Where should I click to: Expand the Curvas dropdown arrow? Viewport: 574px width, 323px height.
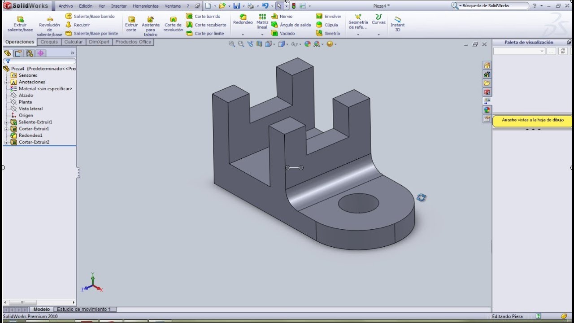(378, 35)
